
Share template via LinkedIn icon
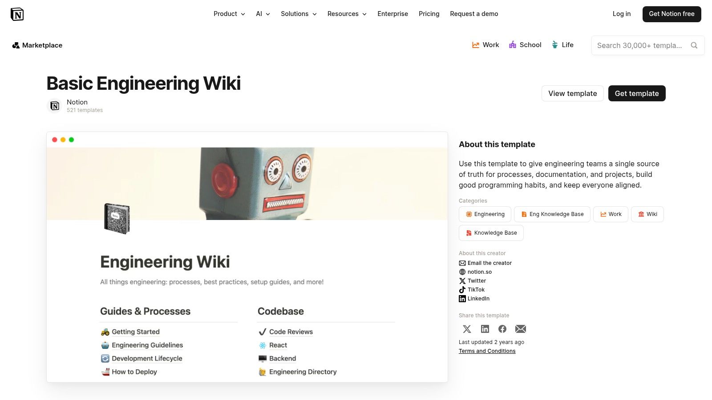click(485, 329)
